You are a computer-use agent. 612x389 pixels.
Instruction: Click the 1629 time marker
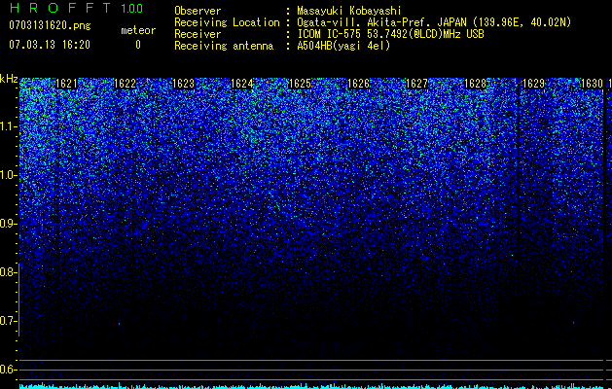pos(533,84)
